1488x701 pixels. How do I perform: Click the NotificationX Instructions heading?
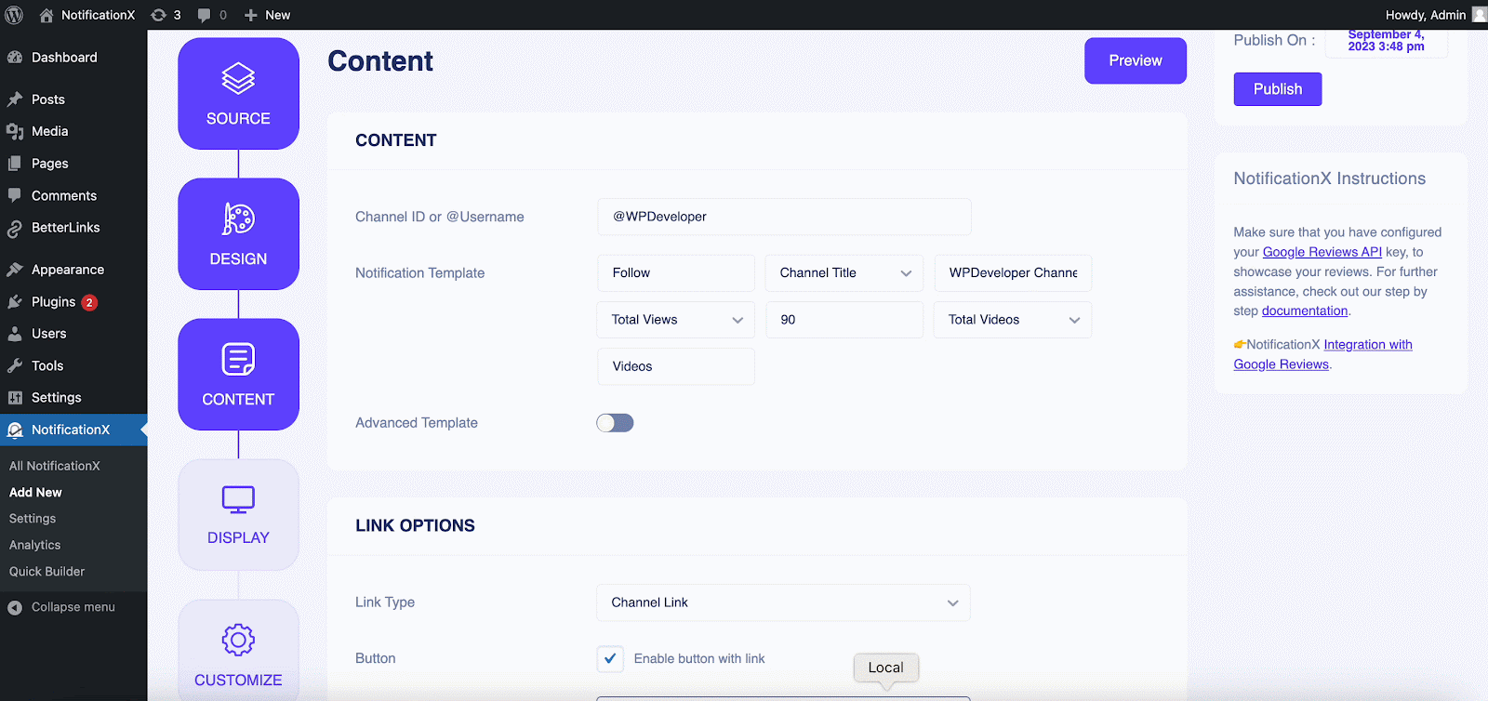(x=1330, y=179)
